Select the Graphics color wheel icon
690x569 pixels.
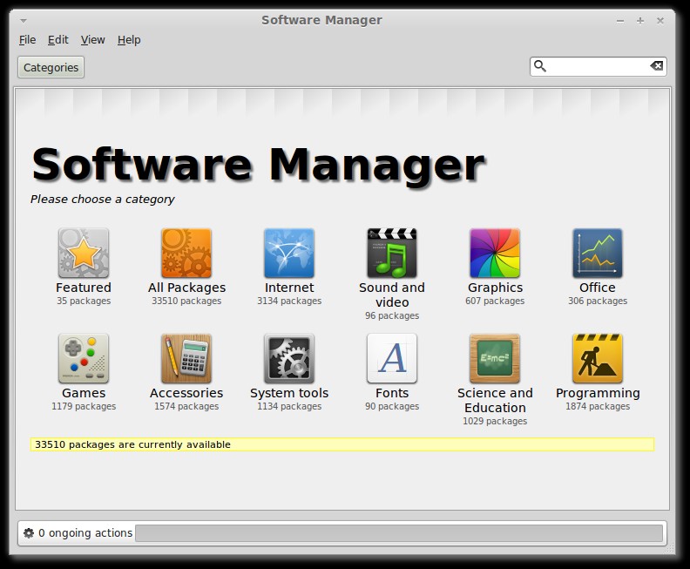(x=495, y=253)
